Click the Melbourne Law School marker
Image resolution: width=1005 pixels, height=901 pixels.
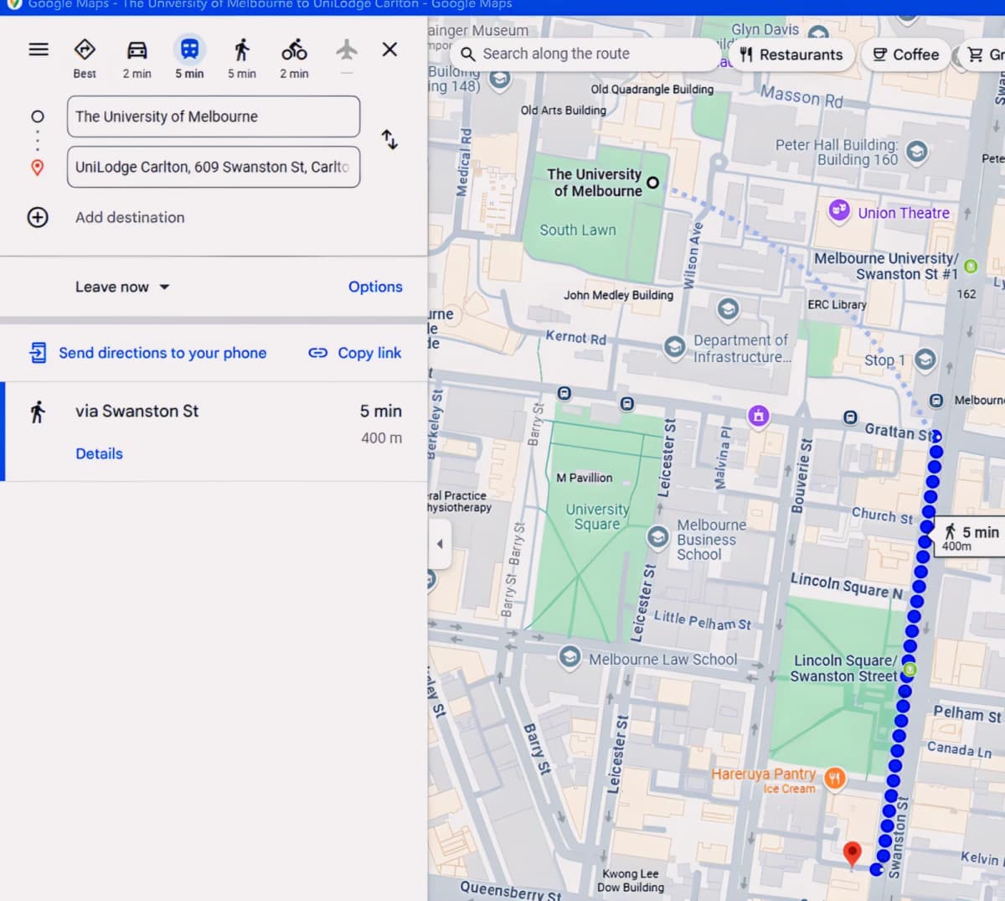tap(569, 656)
